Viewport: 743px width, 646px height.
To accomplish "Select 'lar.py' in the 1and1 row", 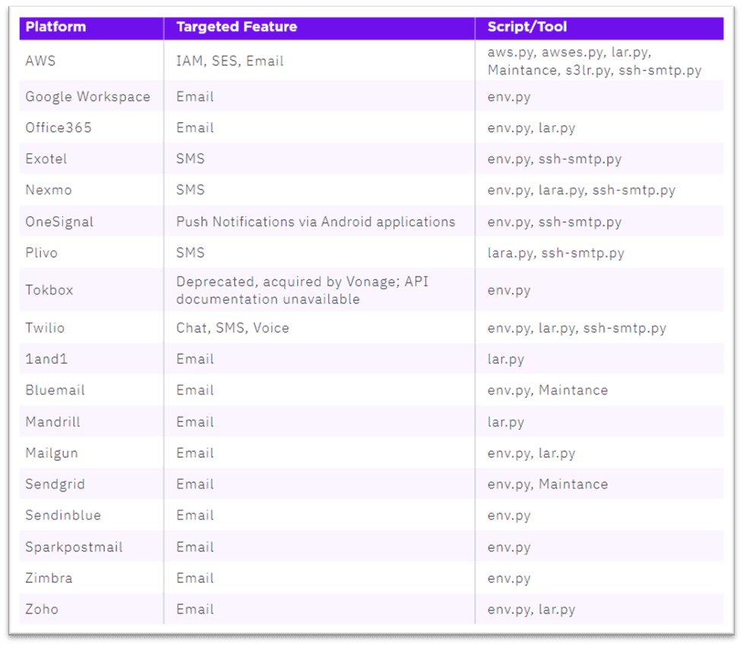I will (x=506, y=360).
